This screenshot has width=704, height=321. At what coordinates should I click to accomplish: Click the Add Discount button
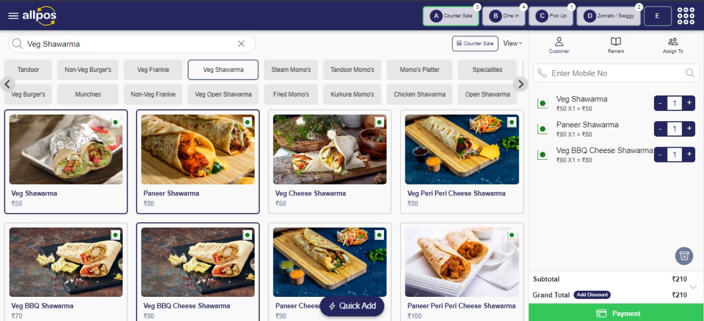592,295
